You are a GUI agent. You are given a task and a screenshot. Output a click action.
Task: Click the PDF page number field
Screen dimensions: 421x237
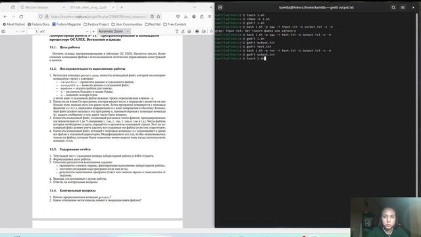(x=33, y=32)
